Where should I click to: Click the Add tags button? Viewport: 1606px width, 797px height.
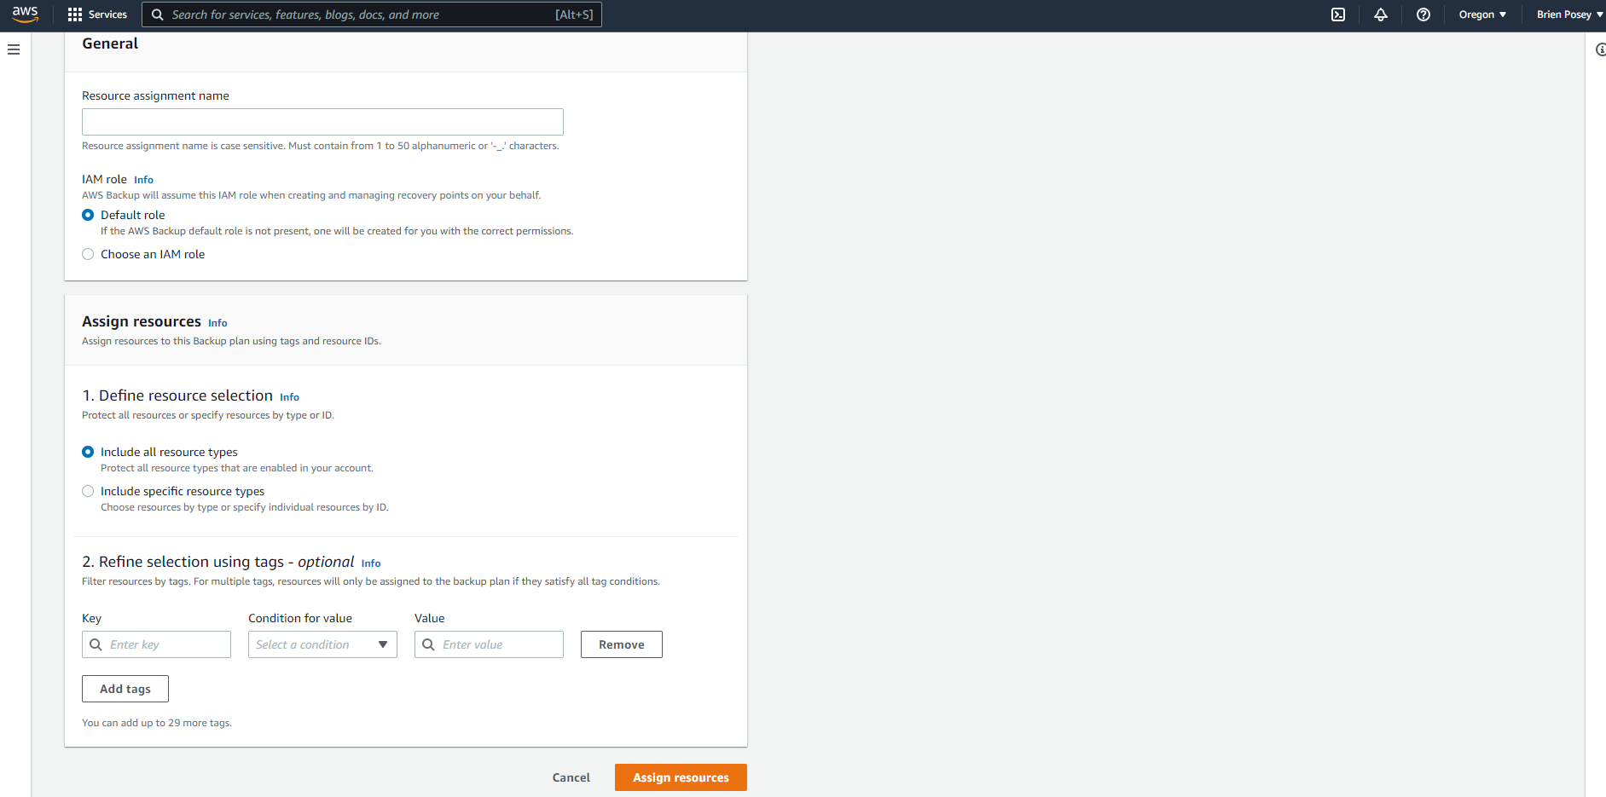coord(125,689)
